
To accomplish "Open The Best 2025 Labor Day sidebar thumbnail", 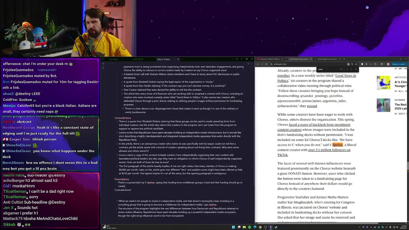I will (x=383, y=105).
